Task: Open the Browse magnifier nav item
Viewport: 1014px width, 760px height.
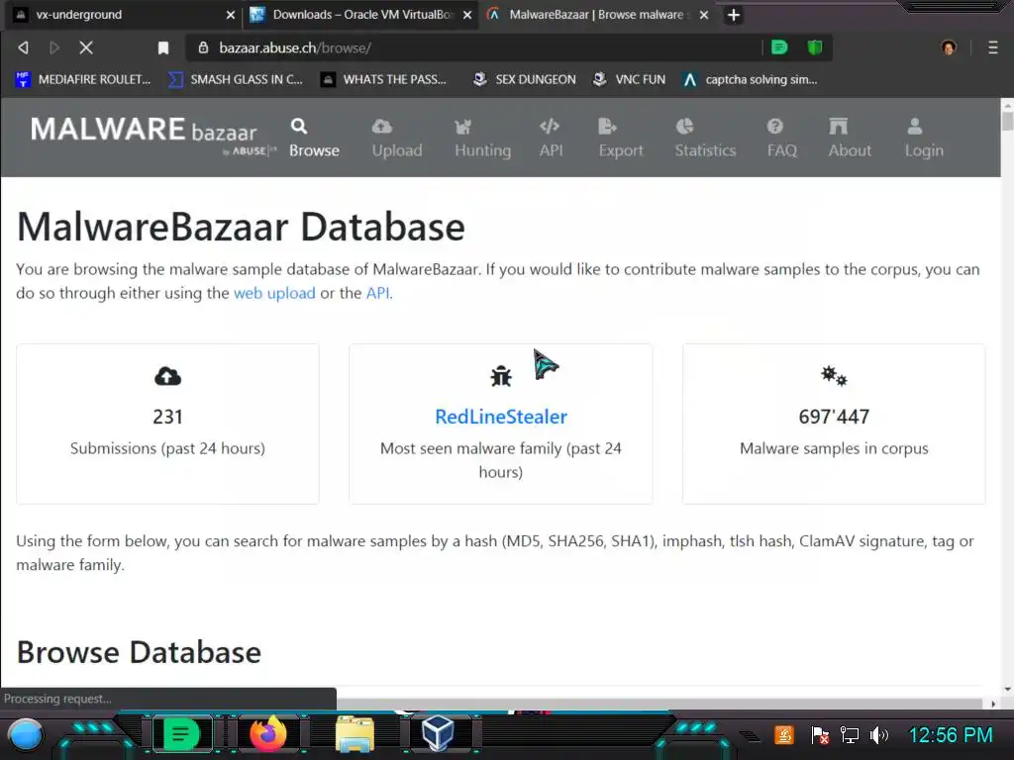Action: 314,138
